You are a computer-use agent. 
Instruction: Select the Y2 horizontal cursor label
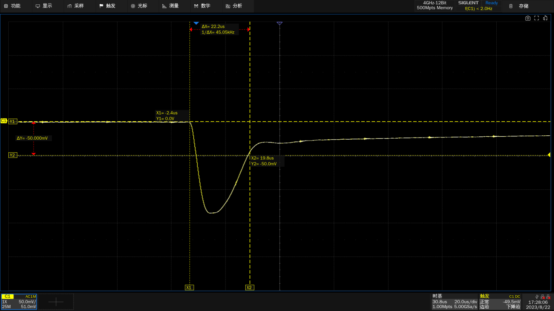[12, 155]
